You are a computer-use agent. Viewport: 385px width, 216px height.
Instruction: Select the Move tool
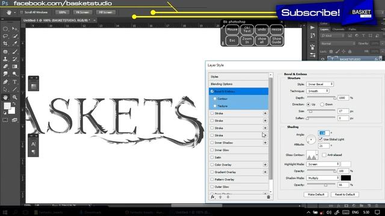click(14, 29)
